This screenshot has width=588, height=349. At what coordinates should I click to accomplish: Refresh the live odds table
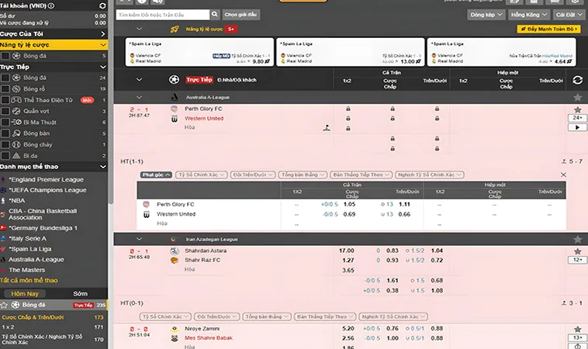(576, 80)
